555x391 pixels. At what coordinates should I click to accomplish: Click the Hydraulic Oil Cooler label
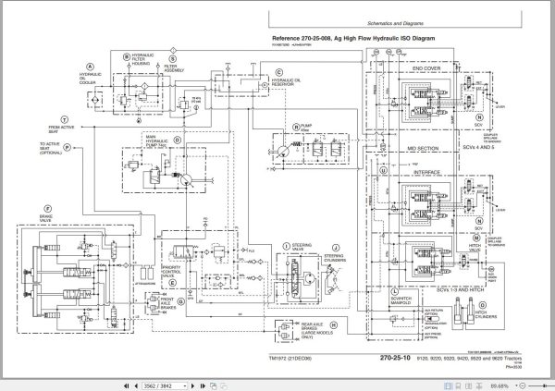(90, 79)
